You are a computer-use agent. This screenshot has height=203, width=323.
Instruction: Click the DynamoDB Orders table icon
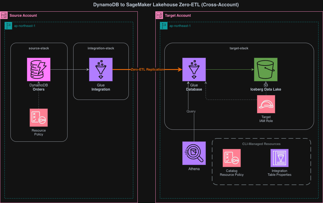pos(39,69)
